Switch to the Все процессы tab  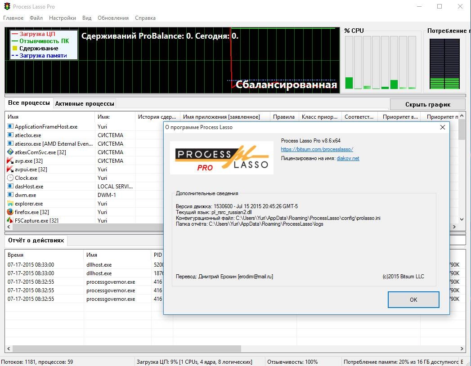point(29,103)
